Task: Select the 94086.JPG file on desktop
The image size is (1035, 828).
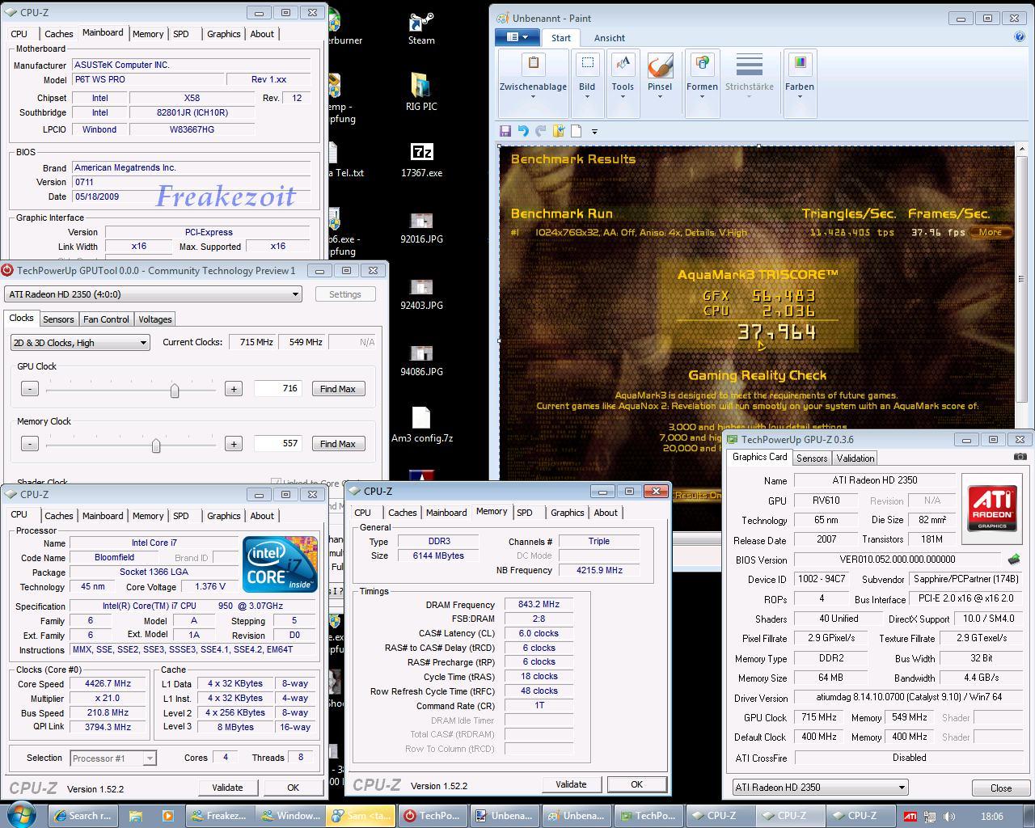Action: tap(421, 359)
